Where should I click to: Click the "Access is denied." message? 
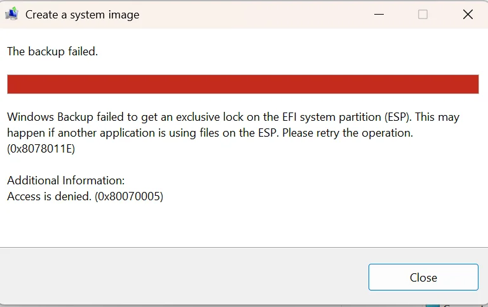(x=49, y=196)
